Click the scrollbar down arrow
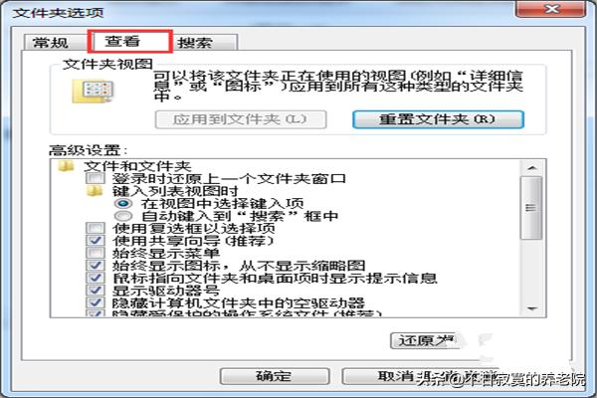This screenshot has height=398, width=597. tap(532, 308)
